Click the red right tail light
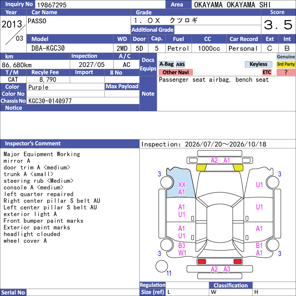Screen dimensions: 296x296 (x=238, y=262)
